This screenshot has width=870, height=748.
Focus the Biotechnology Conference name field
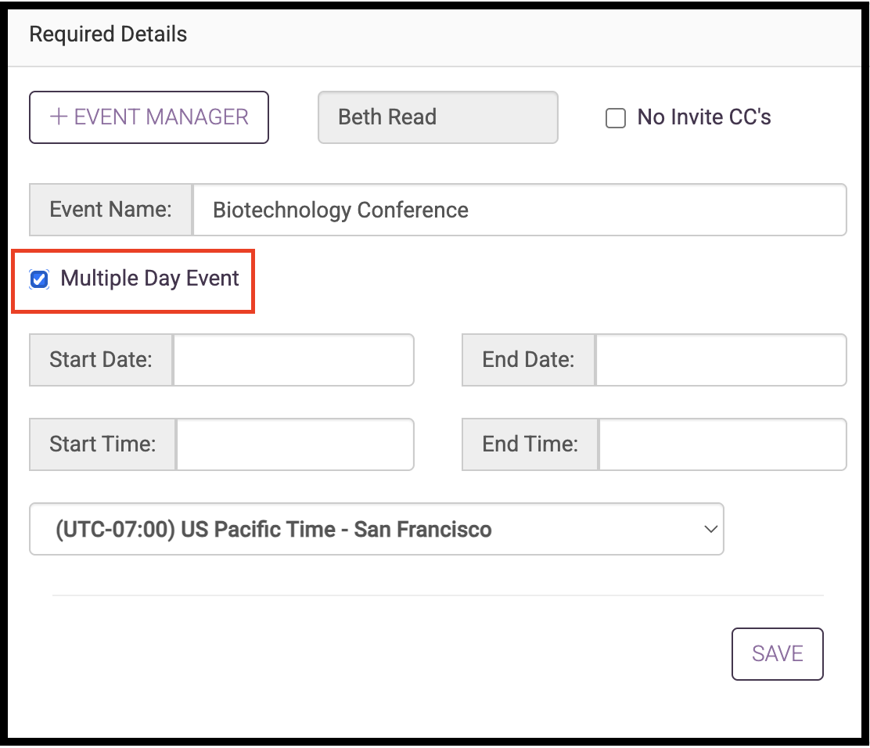(x=519, y=210)
